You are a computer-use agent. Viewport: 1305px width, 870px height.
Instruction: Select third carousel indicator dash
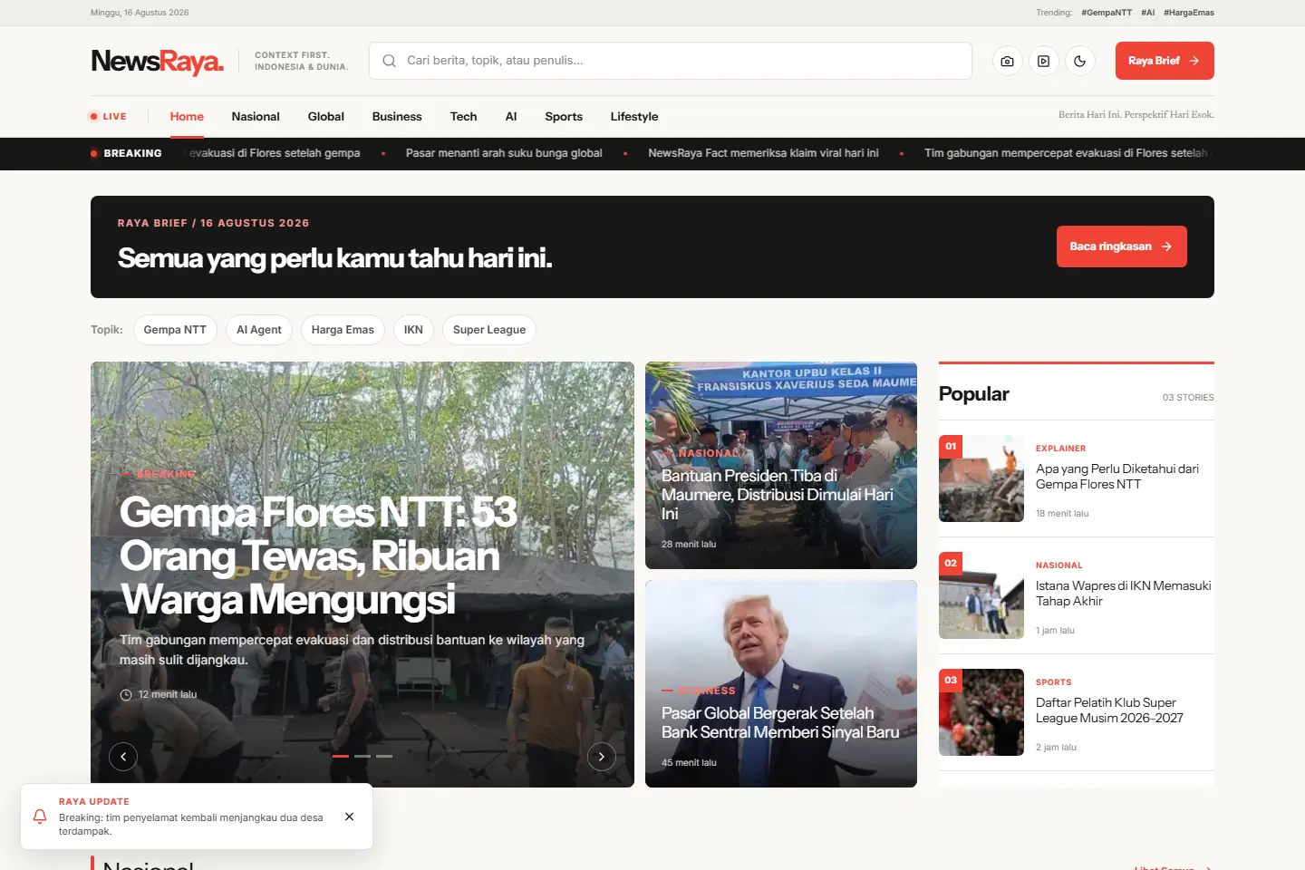point(384,756)
